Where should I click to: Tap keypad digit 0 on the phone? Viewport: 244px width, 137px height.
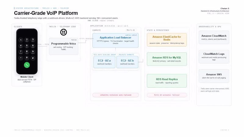tap(27, 58)
